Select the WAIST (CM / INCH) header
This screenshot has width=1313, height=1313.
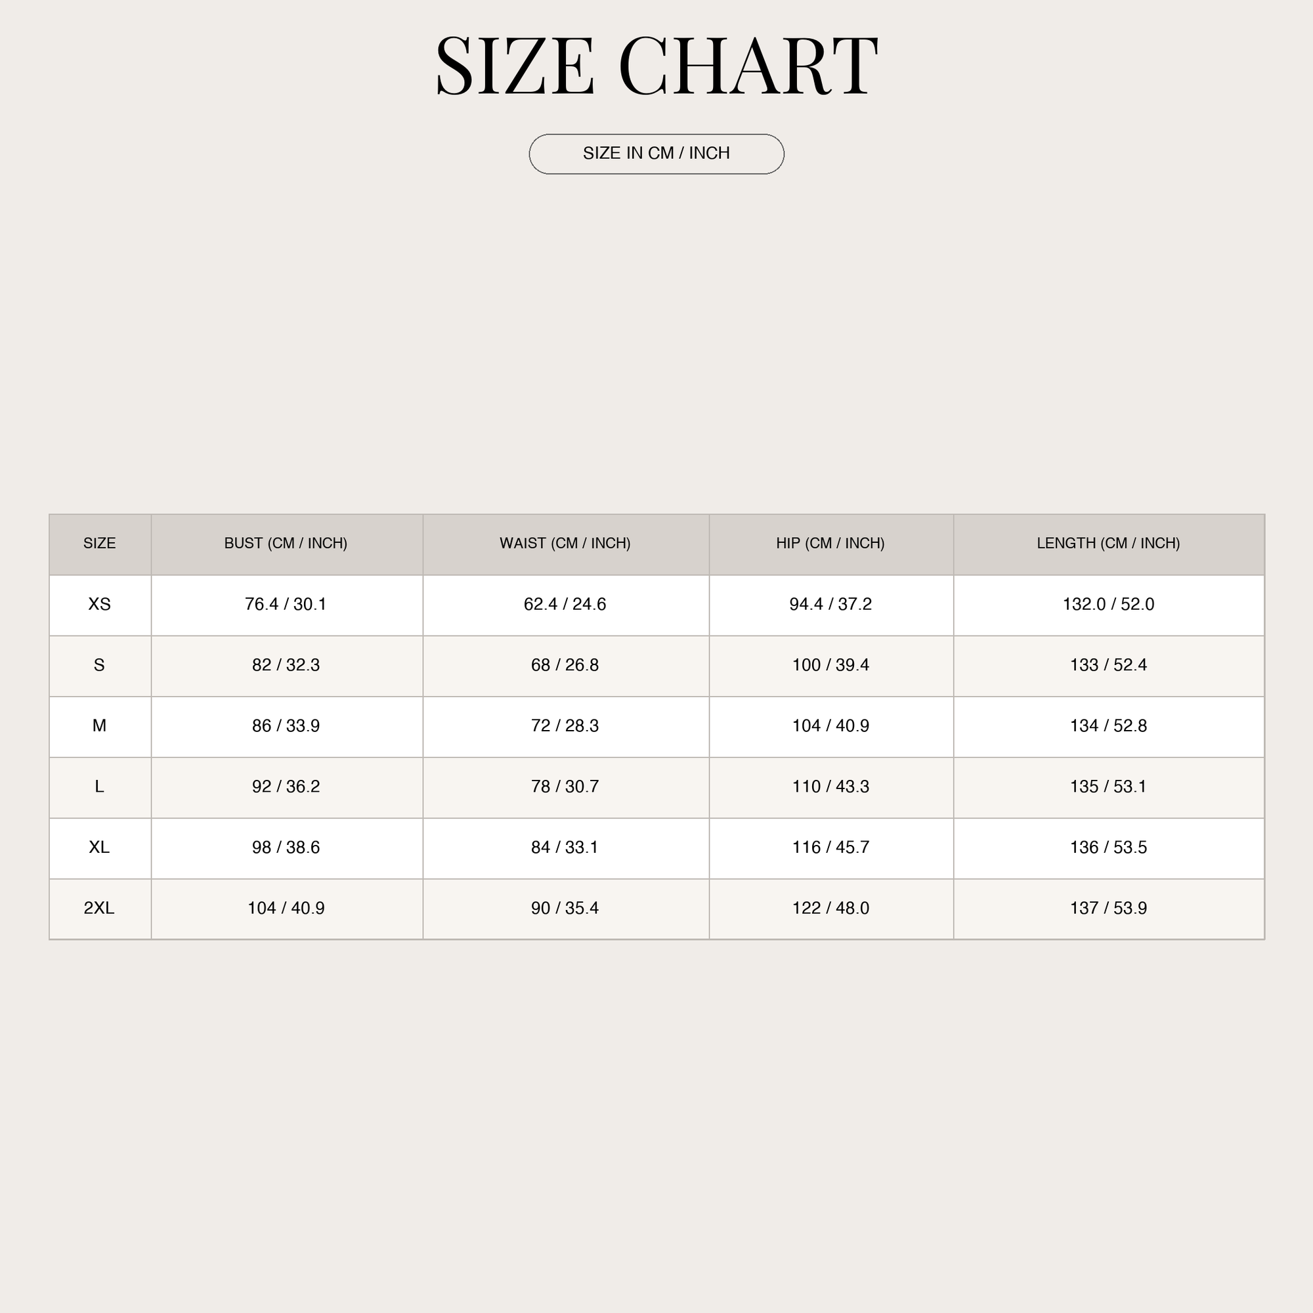(x=566, y=544)
